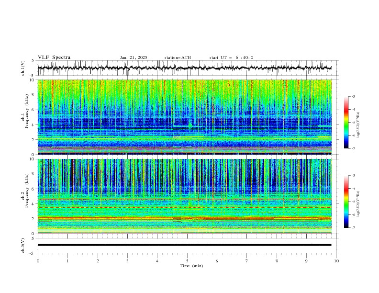Click the ch.3(V) axis label

tap(23, 246)
